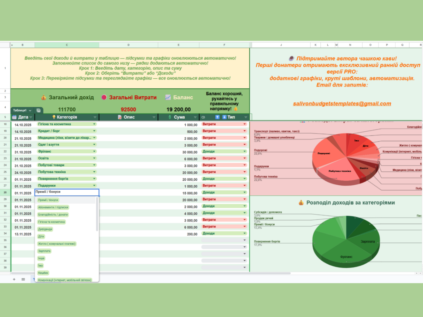Select the row 18 header
Viewport: 423px width, 317px height.
(5, 124)
